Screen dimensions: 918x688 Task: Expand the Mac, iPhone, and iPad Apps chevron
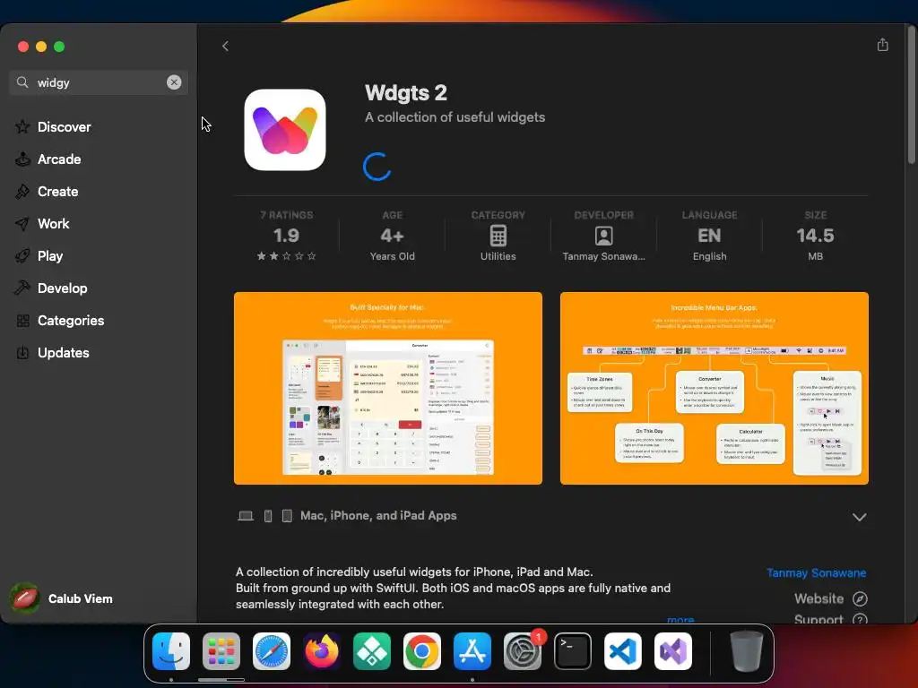[x=859, y=517]
